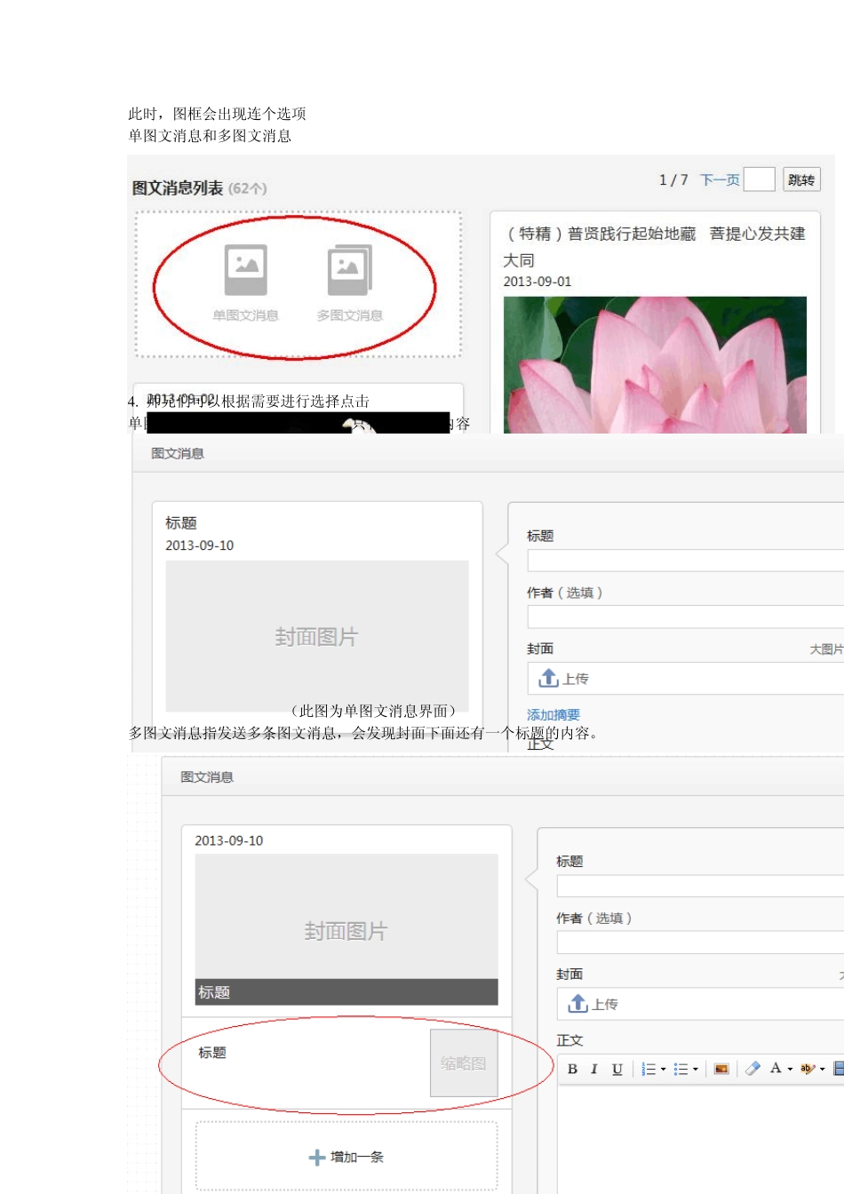
Task: Click the eraser clear-formatting icon
Action: [x=752, y=1069]
